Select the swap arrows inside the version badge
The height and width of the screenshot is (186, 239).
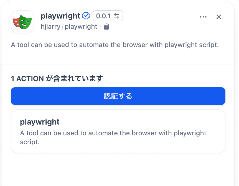117,16
